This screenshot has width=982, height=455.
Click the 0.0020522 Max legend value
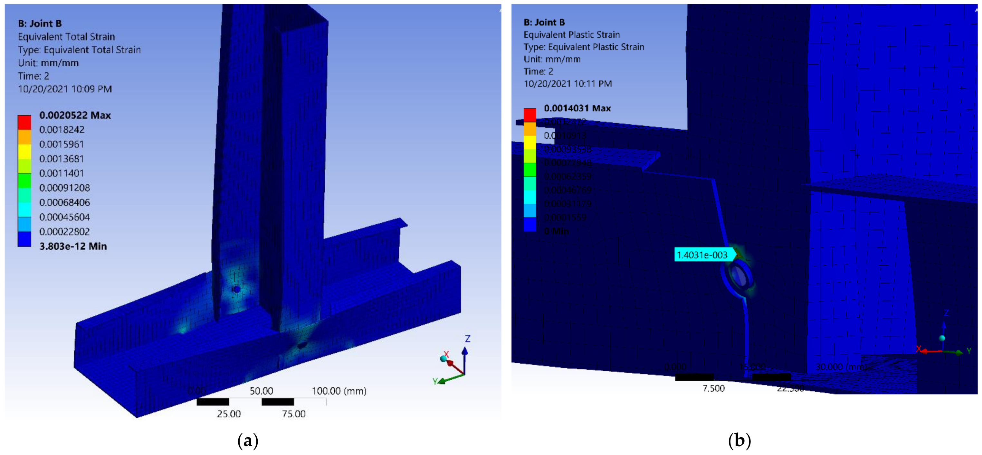pos(75,116)
